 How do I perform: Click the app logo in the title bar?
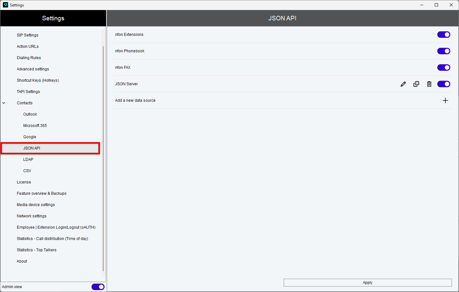click(x=5, y=5)
